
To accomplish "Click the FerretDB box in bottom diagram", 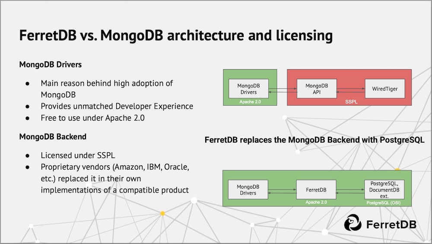I will [316, 189].
